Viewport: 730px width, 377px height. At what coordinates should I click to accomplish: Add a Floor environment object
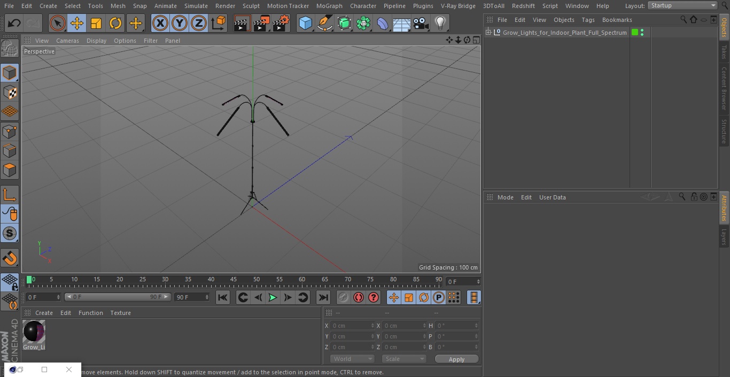pyautogui.click(x=402, y=23)
